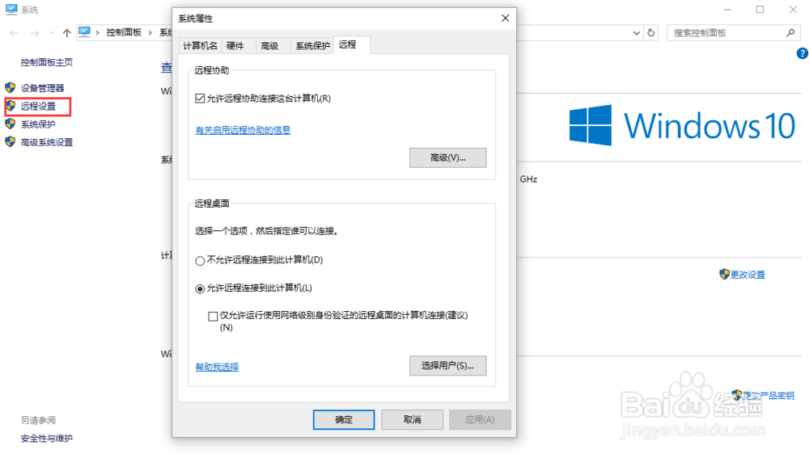
Task: Expand the address bar history dropdown
Action: (636, 33)
